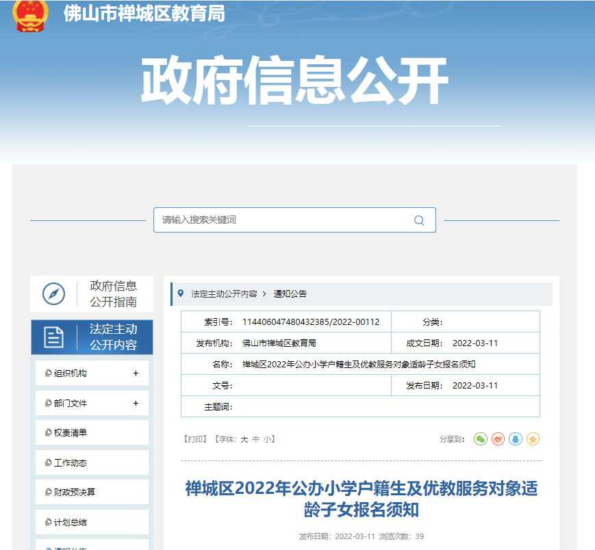The width and height of the screenshot is (595, 550).
Task: Click the document icon for 法定主动公开内容
Action: pos(54,337)
